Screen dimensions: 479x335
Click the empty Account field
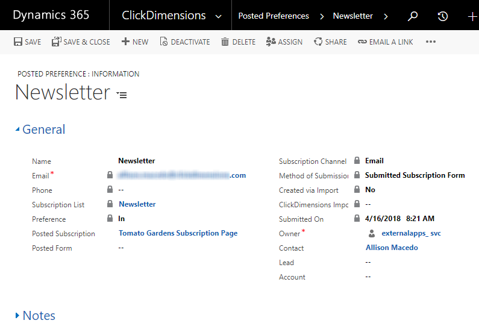pos(368,277)
